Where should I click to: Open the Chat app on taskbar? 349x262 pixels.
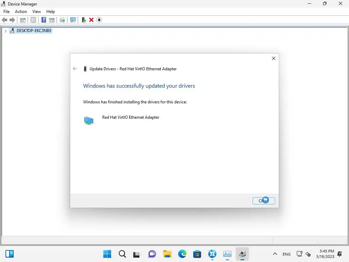[x=152, y=254]
